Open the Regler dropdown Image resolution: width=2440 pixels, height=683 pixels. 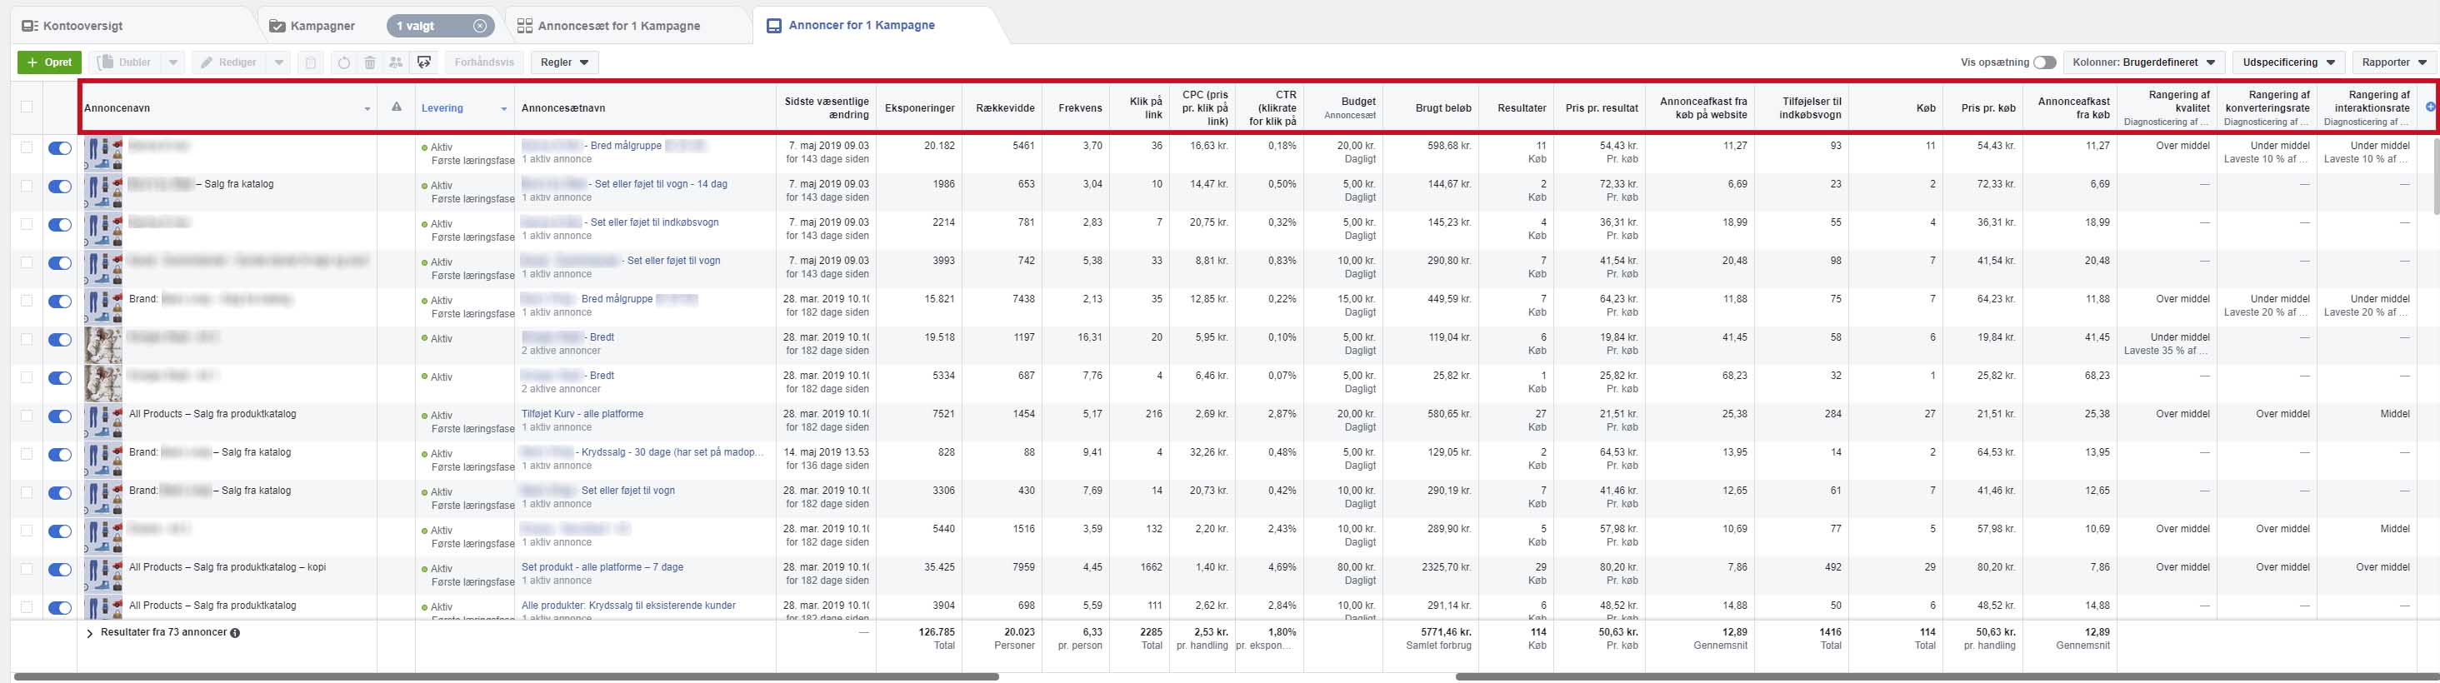pyautogui.click(x=564, y=62)
